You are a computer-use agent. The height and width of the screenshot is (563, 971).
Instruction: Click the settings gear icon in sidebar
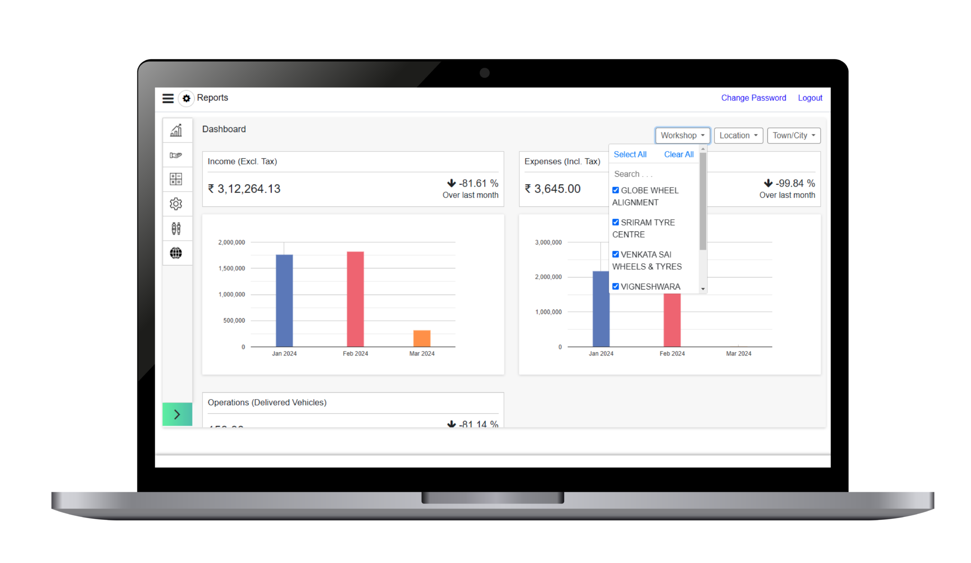pos(177,204)
